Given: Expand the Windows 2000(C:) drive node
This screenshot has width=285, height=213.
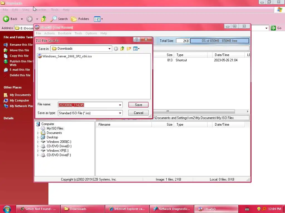Looking at the screenshot, I should (38, 142).
